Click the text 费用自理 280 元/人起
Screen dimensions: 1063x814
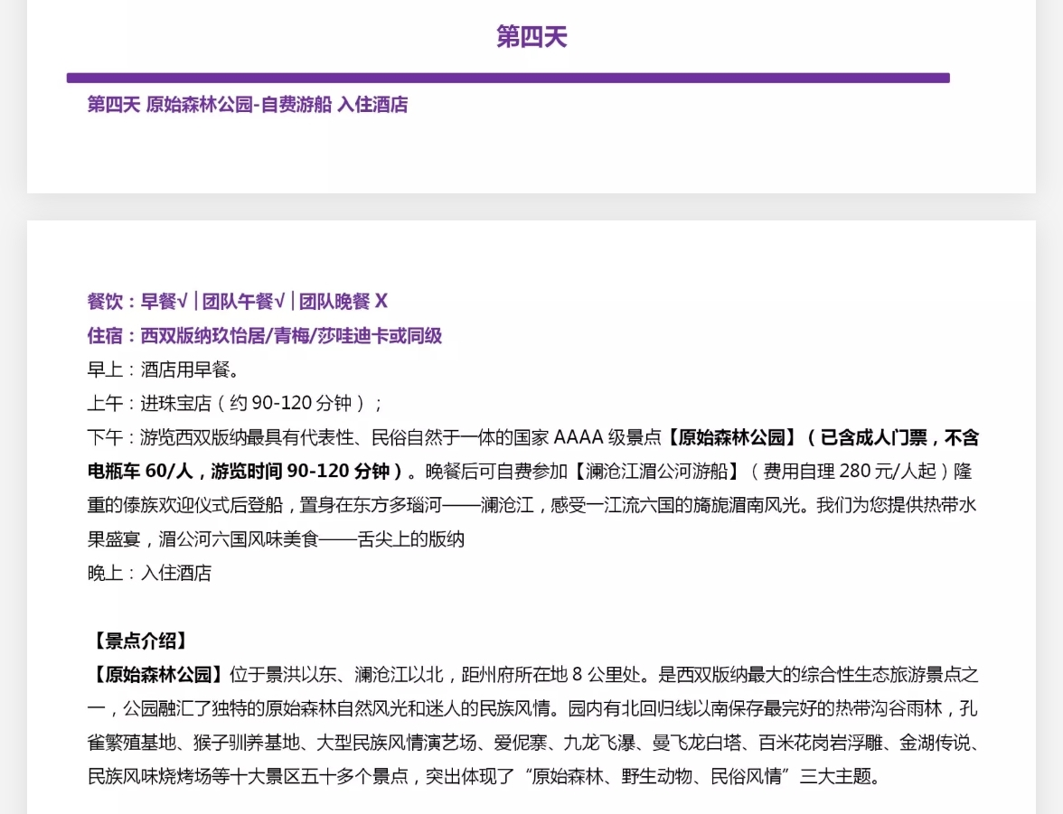[x=850, y=471]
